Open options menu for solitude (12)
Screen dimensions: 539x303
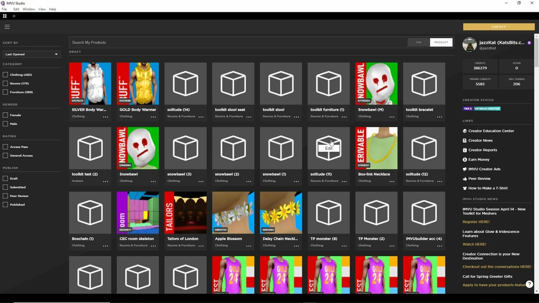tap(440, 181)
